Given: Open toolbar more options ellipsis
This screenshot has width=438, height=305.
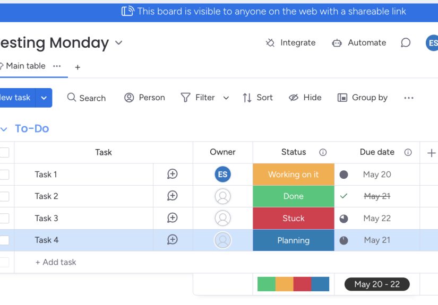Looking at the screenshot, I should click(409, 98).
